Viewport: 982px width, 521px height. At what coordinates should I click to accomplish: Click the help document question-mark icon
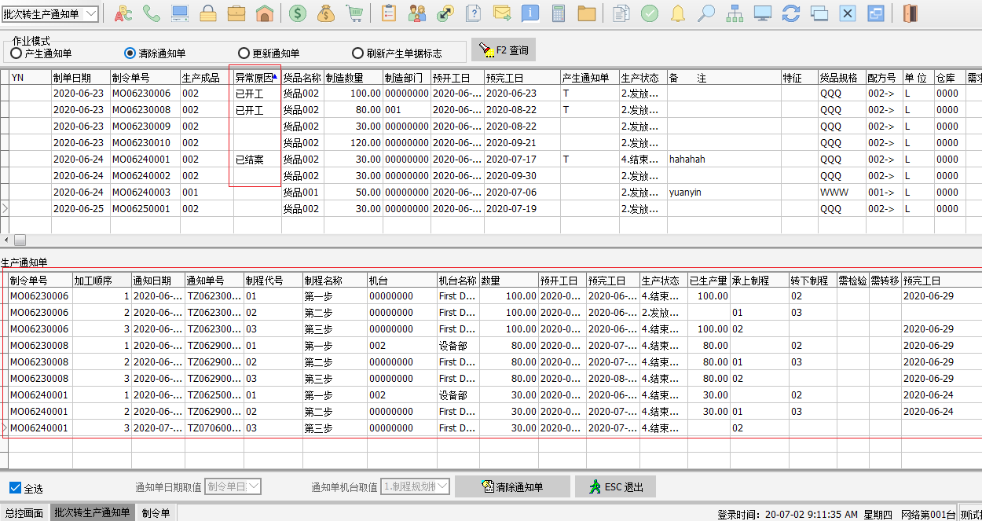pyautogui.click(x=474, y=13)
